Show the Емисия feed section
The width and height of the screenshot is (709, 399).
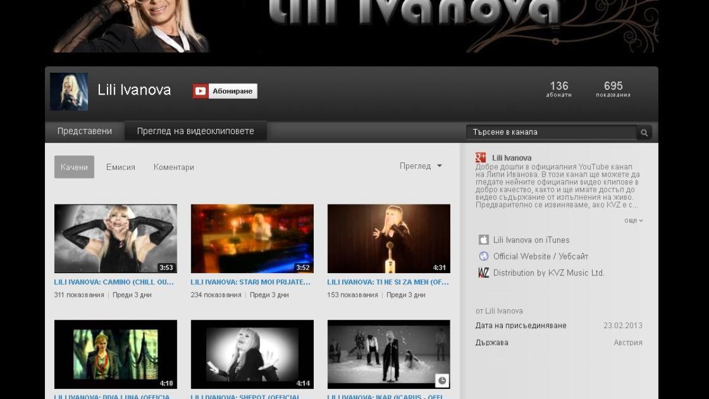(121, 167)
